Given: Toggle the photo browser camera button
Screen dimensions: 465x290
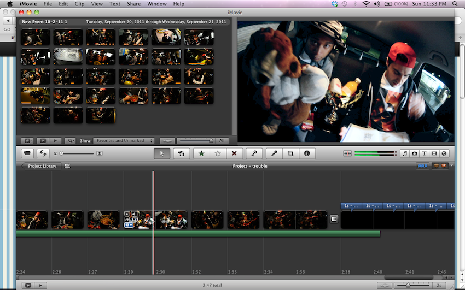Looking at the screenshot, I should pos(415,153).
